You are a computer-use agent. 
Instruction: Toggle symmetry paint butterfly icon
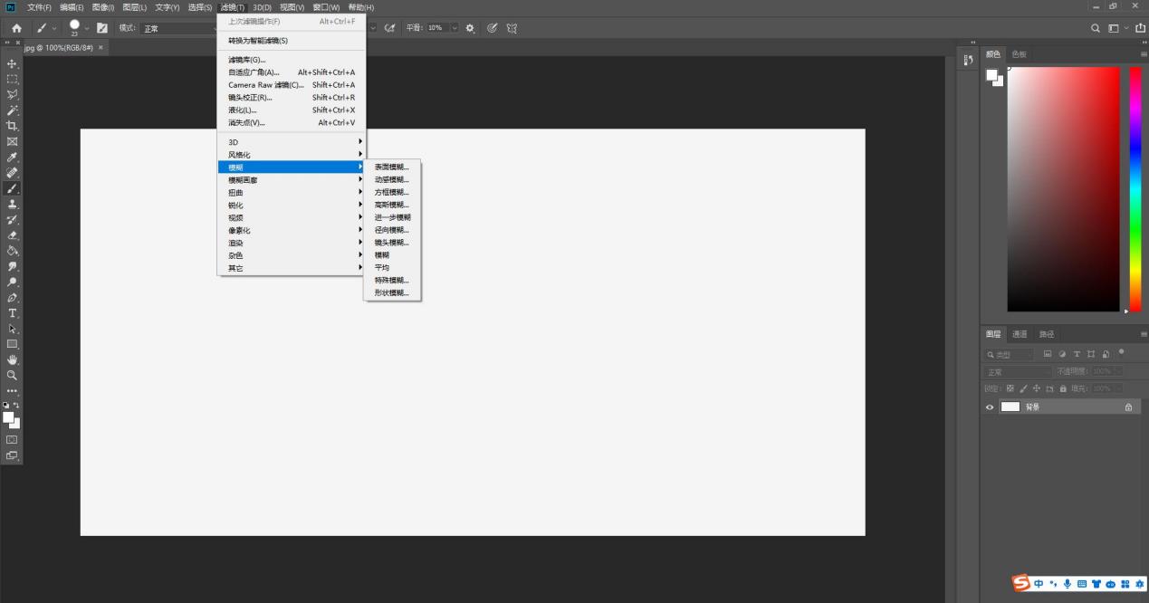click(x=512, y=28)
